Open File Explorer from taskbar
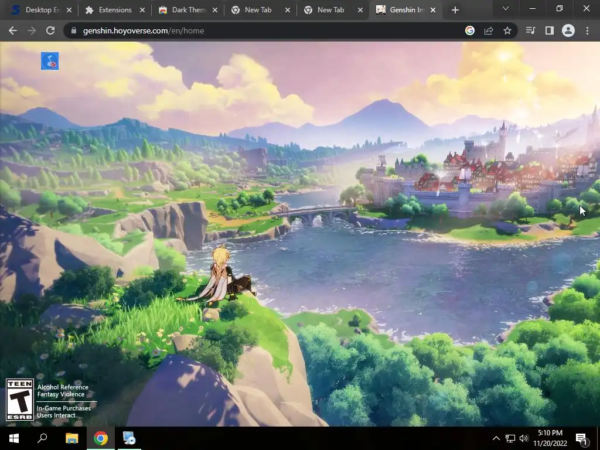The width and height of the screenshot is (600, 450). (71, 438)
